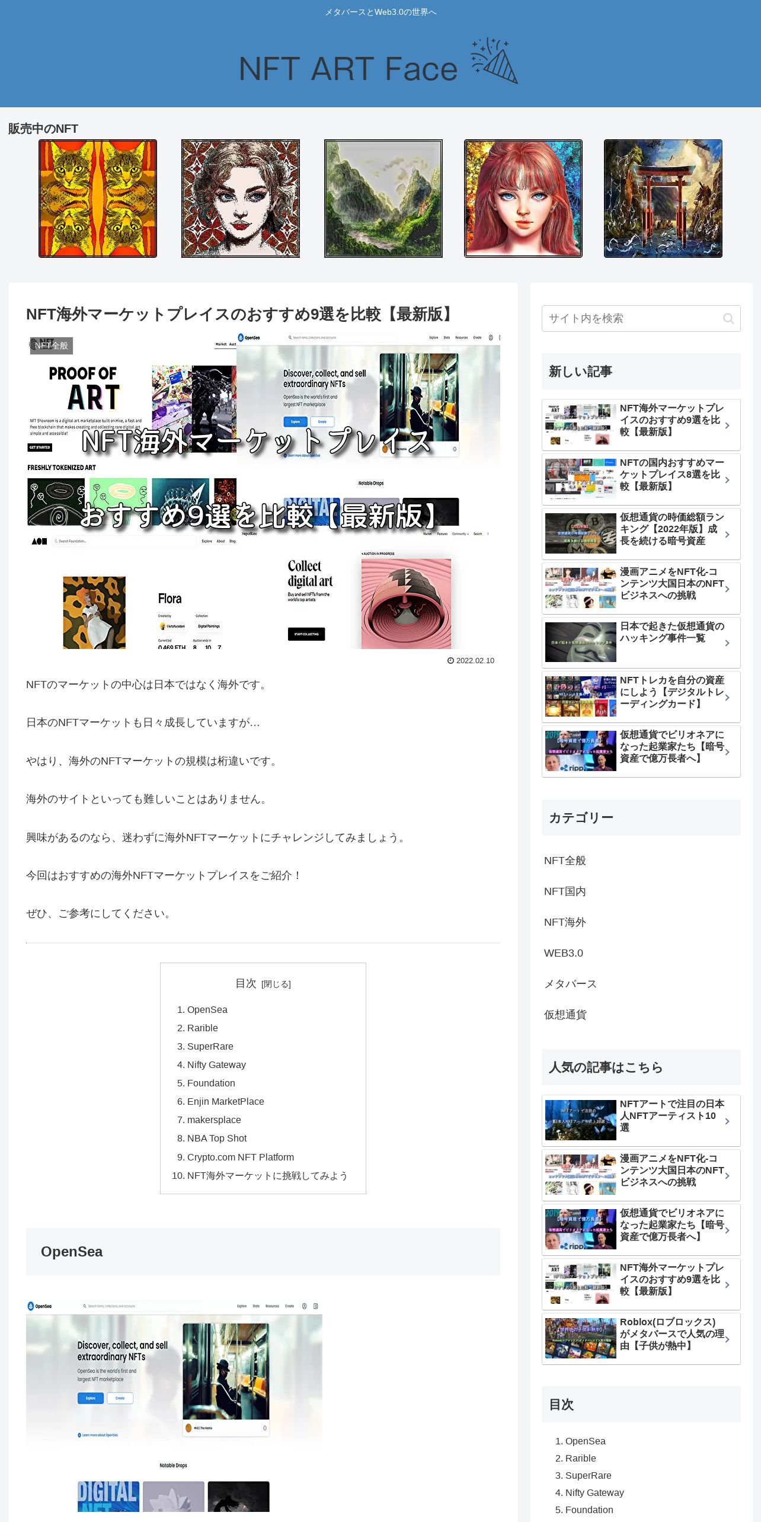Open the red-haired girl NFT thumbnail
Screen dimensions: 761x1522
pyautogui.click(x=523, y=199)
